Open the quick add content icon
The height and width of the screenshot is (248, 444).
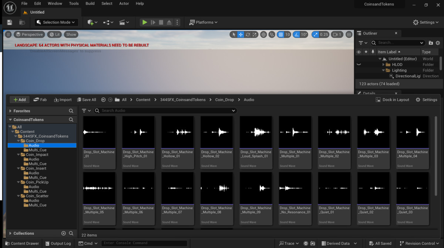coord(92,23)
